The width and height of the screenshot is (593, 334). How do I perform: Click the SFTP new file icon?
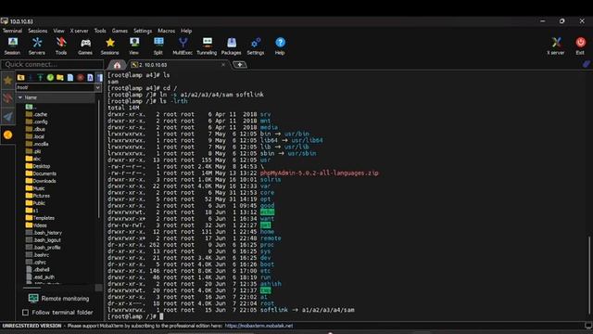click(70, 77)
